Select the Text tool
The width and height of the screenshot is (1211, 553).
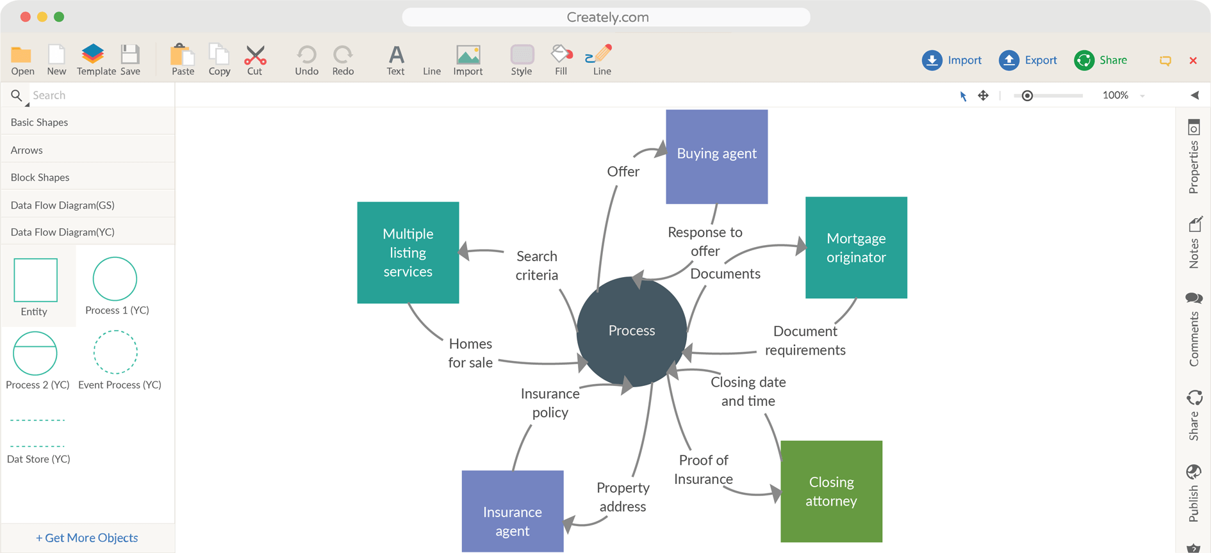tap(396, 56)
